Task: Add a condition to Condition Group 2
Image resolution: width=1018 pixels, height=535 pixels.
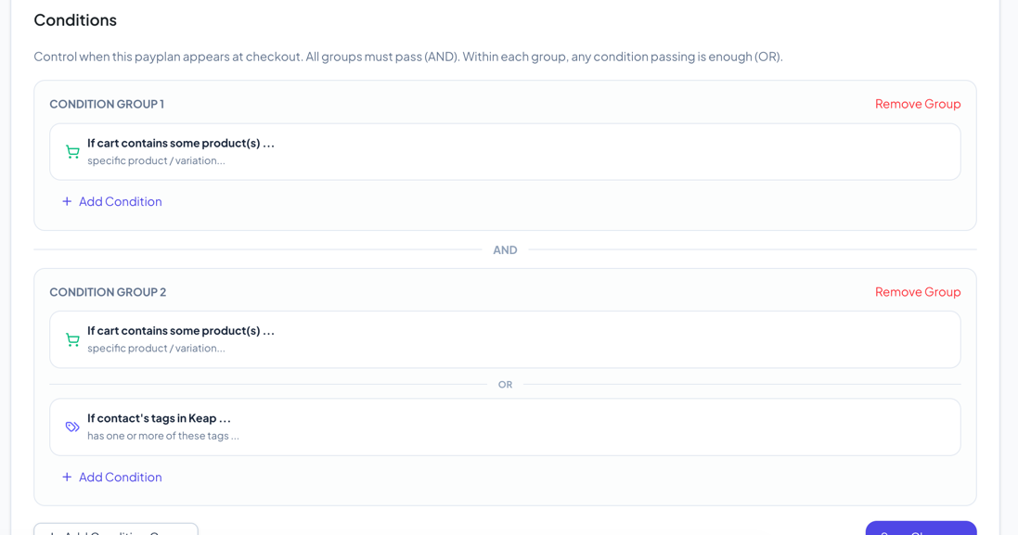Action: [x=120, y=477]
